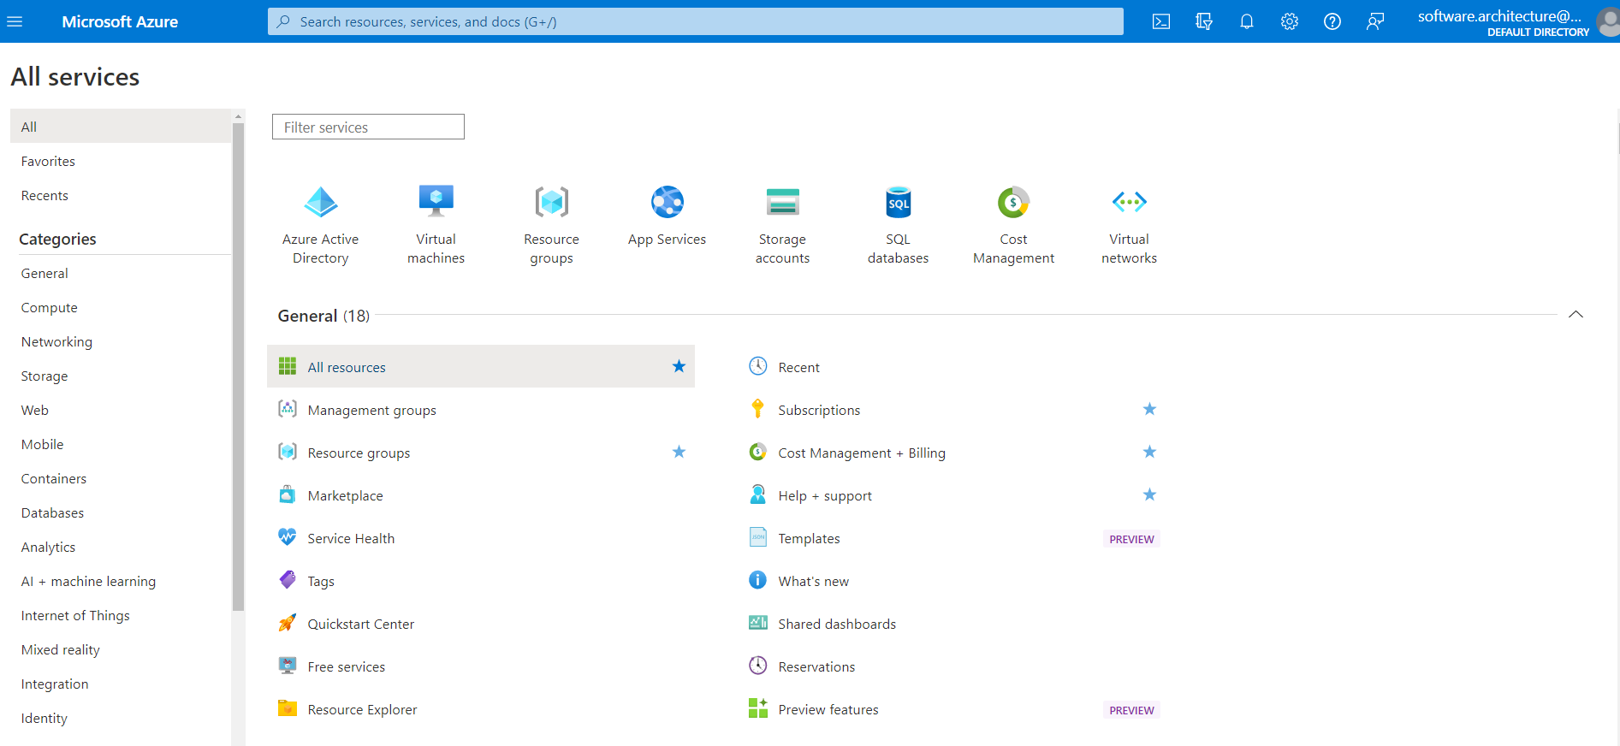1620x746 pixels.
Task: Click the category list vertical scrollbar
Action: pyautogui.click(x=238, y=368)
